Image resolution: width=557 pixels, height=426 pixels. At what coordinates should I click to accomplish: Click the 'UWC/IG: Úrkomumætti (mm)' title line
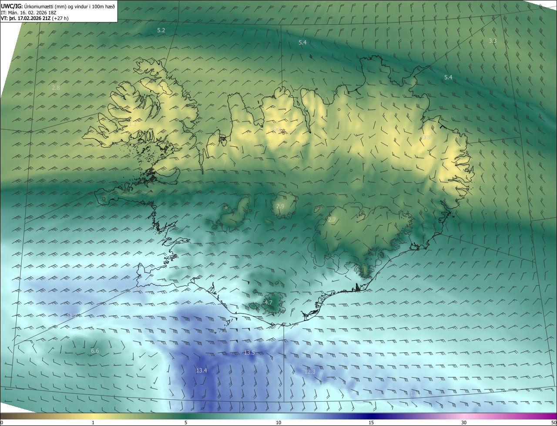[58, 7]
